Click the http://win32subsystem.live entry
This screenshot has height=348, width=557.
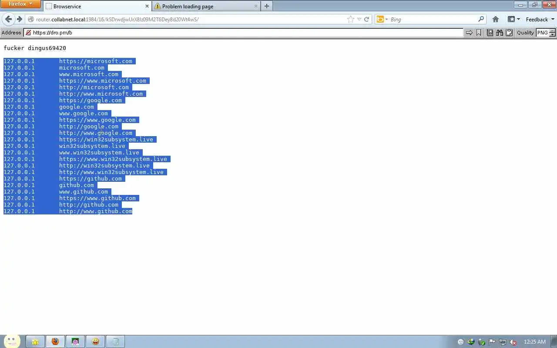[104, 166]
